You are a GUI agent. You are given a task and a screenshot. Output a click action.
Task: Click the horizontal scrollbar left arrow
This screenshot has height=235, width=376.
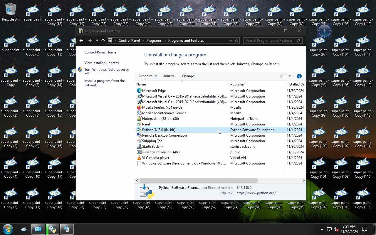pos(137,181)
